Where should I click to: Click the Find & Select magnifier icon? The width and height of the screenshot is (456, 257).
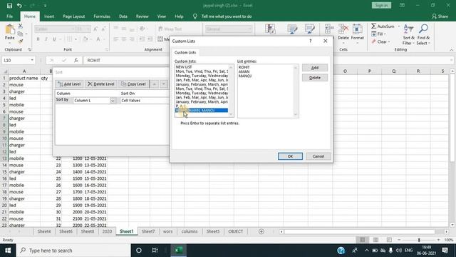423,29
